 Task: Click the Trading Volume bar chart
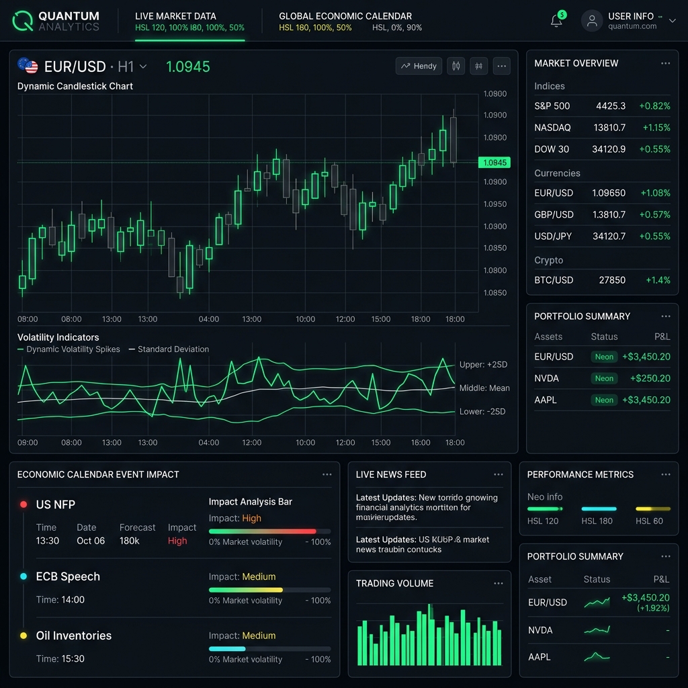point(429,635)
